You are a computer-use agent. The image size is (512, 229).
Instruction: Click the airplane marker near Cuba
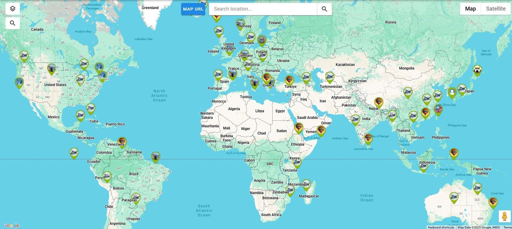coord(80,116)
